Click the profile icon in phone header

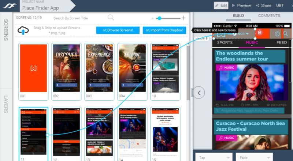point(277,34)
